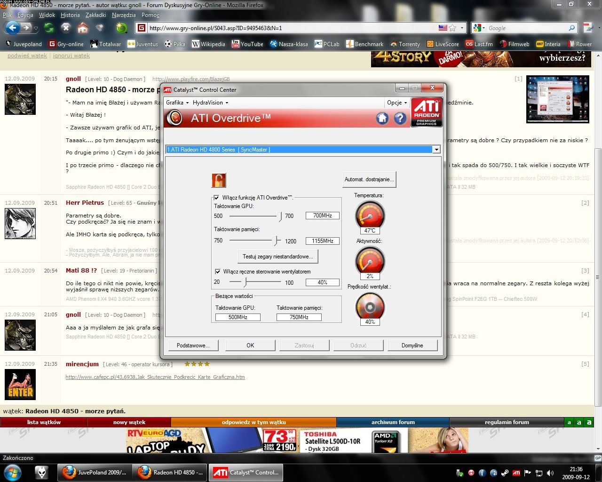Click the GPU clock slider handle
The height and width of the screenshot is (482, 602).
click(280, 216)
